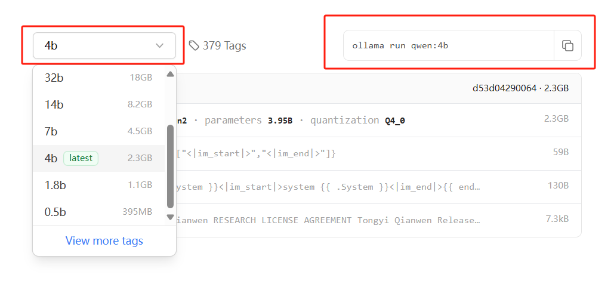The height and width of the screenshot is (284, 614).
Task: Copy the ollama run qwen:4b command
Action: click(567, 45)
